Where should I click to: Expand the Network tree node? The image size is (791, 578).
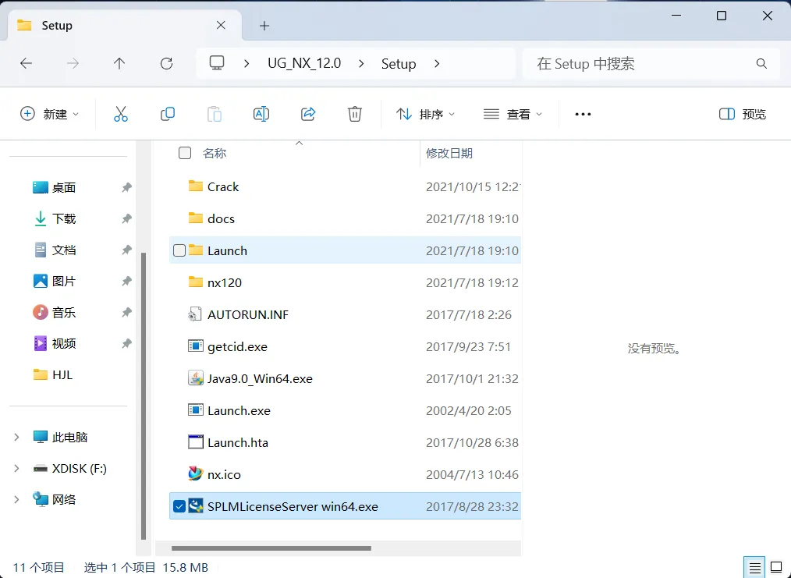click(x=16, y=499)
